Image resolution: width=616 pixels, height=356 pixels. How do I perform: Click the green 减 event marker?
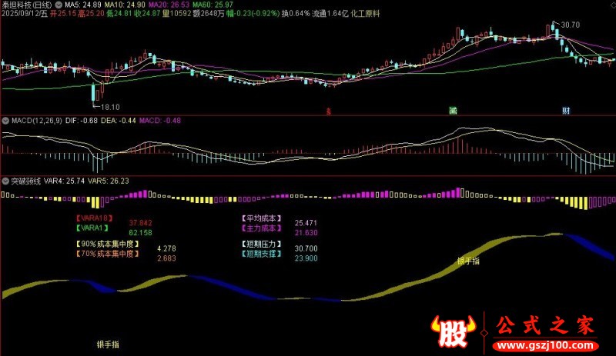click(453, 111)
